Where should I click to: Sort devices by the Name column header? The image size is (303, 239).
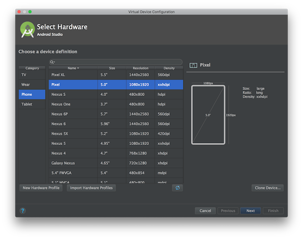73,68
